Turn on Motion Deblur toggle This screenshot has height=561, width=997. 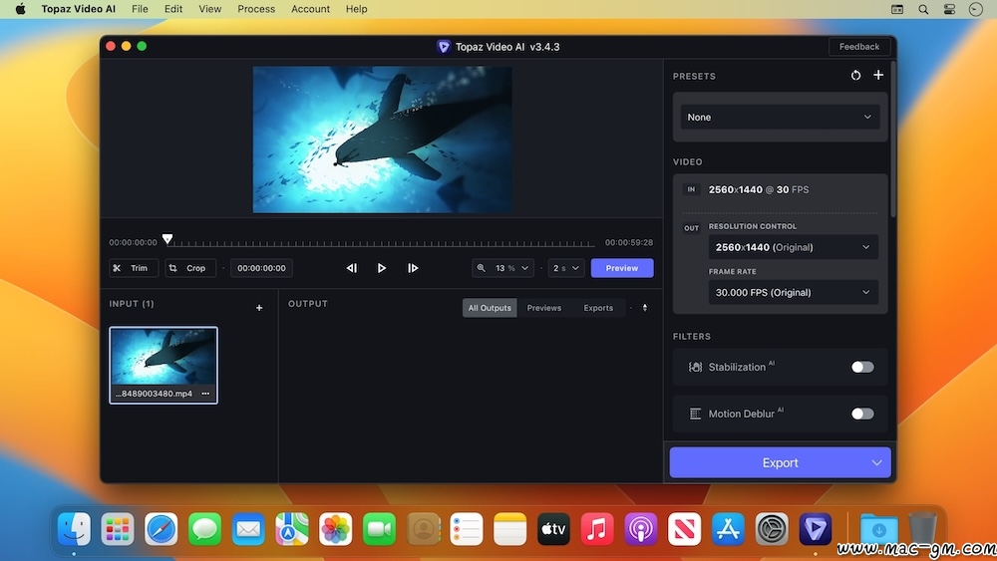[862, 414]
